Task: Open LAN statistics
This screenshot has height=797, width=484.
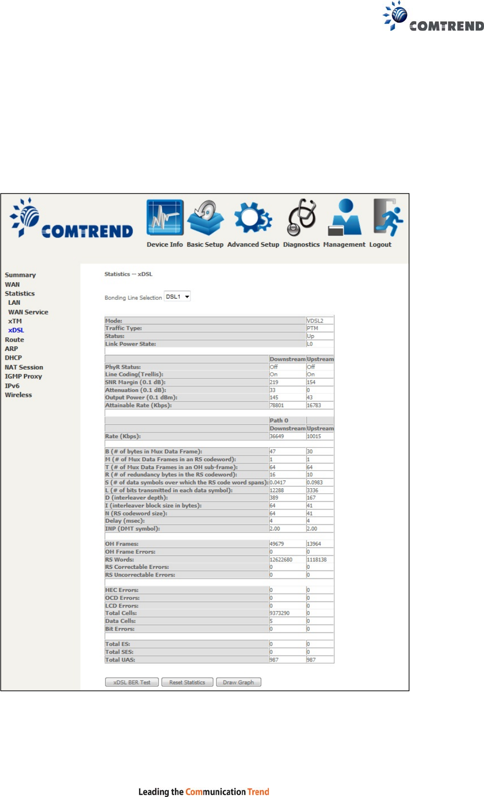Action: pos(14,303)
